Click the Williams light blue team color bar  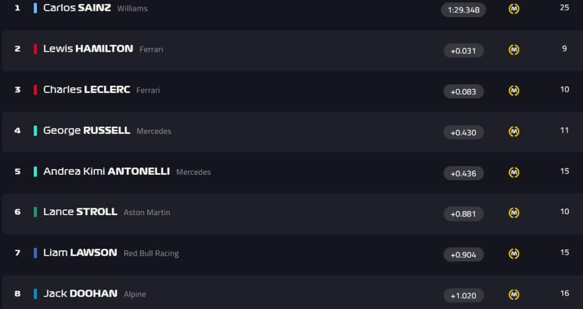tap(35, 8)
